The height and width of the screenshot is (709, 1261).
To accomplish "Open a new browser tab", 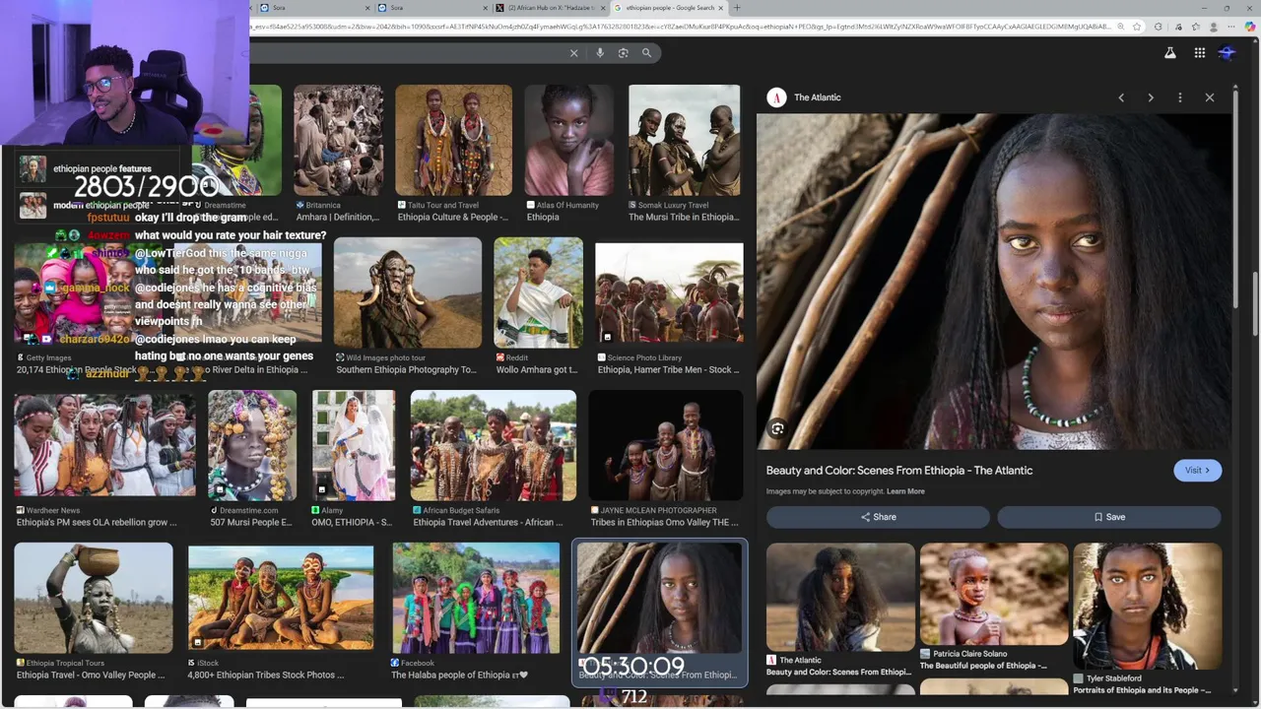I will point(737,8).
